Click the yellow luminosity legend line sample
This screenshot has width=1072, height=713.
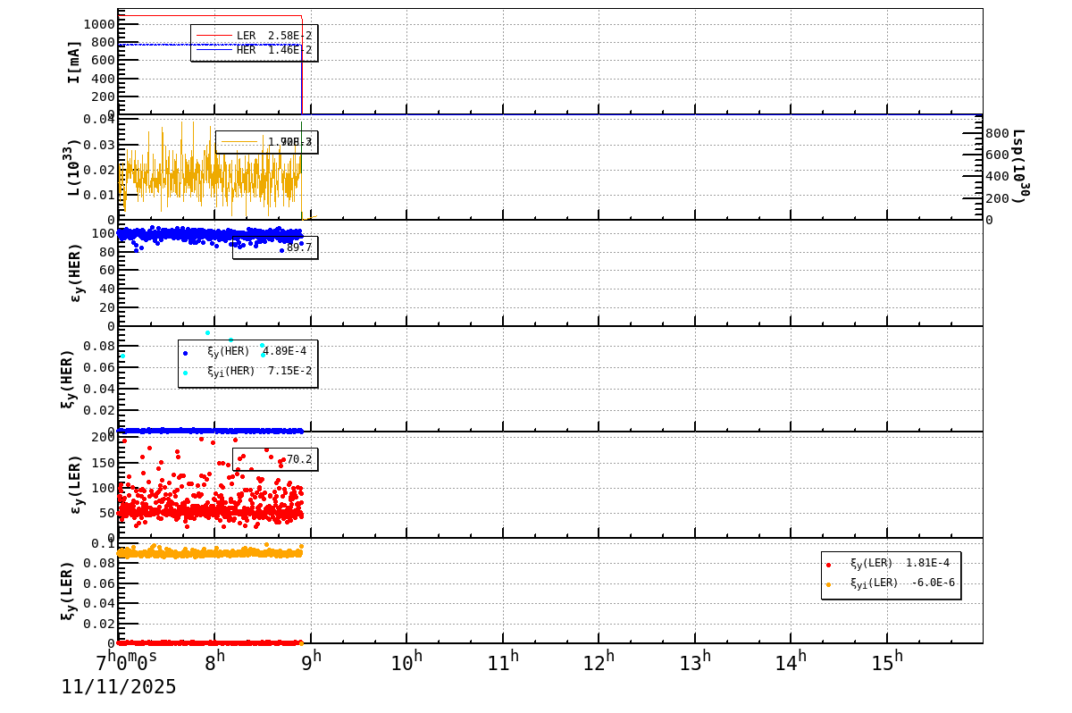239,141
